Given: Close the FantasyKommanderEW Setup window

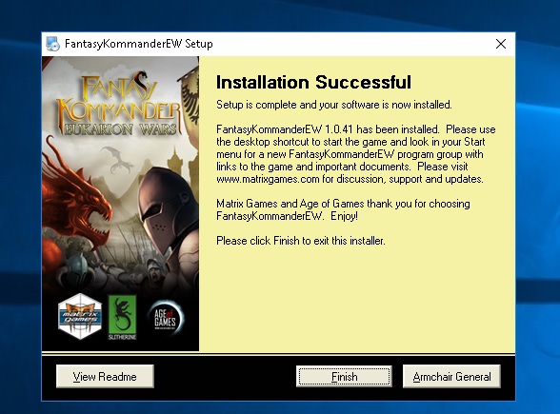Looking at the screenshot, I should (501, 44).
